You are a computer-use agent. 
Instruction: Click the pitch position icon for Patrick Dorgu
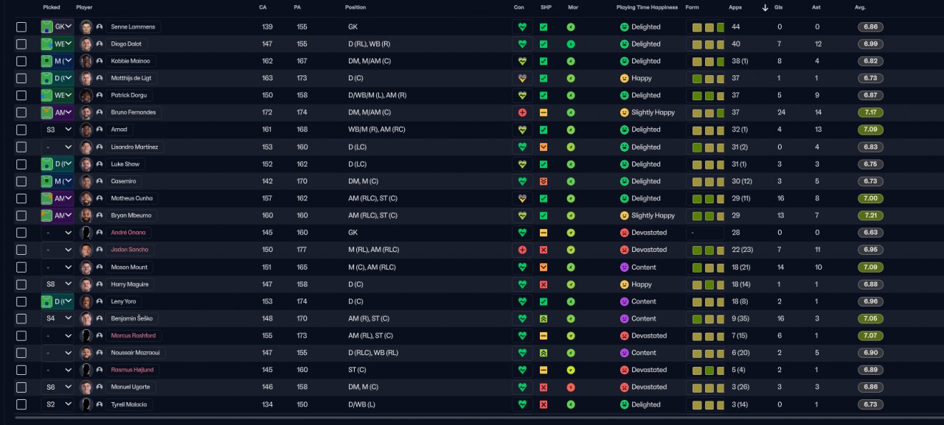tap(47, 96)
